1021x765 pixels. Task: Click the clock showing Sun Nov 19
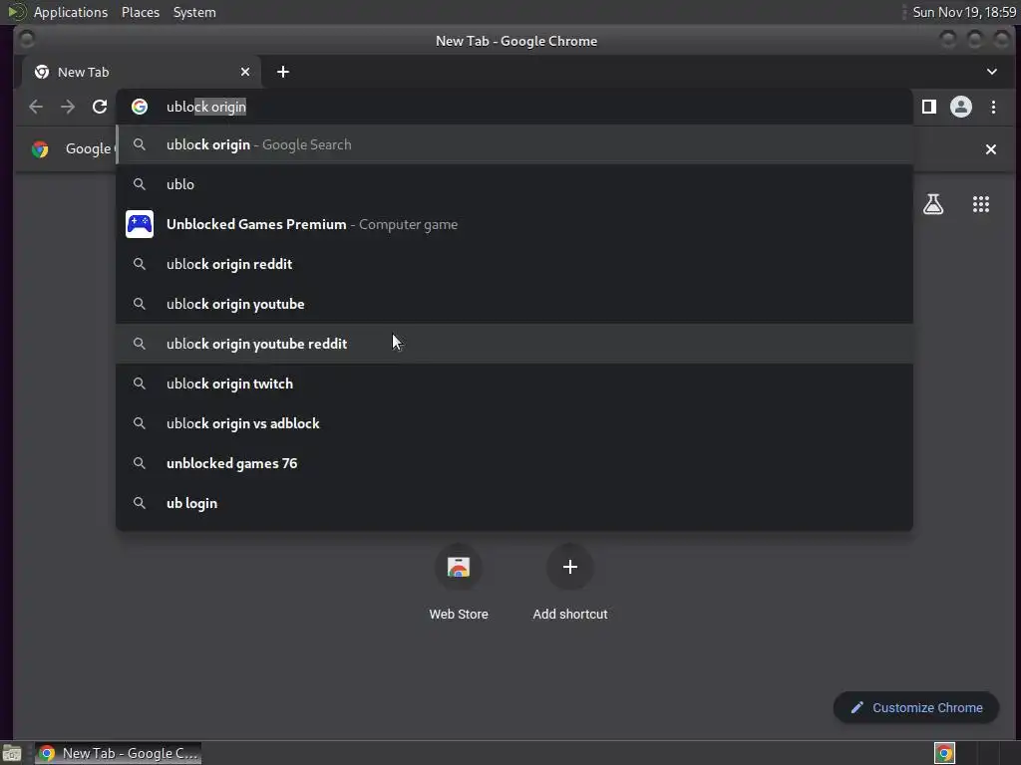964,12
